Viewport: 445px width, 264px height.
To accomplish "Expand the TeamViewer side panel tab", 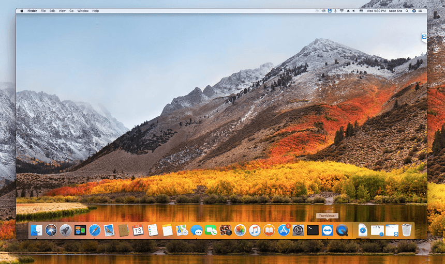I will coord(424,37).
